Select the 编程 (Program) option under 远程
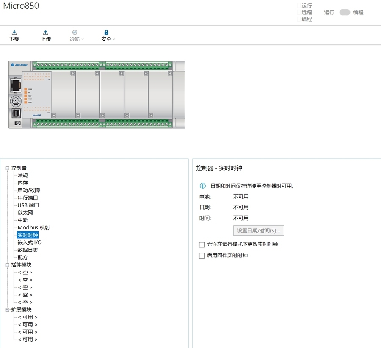 point(304,19)
